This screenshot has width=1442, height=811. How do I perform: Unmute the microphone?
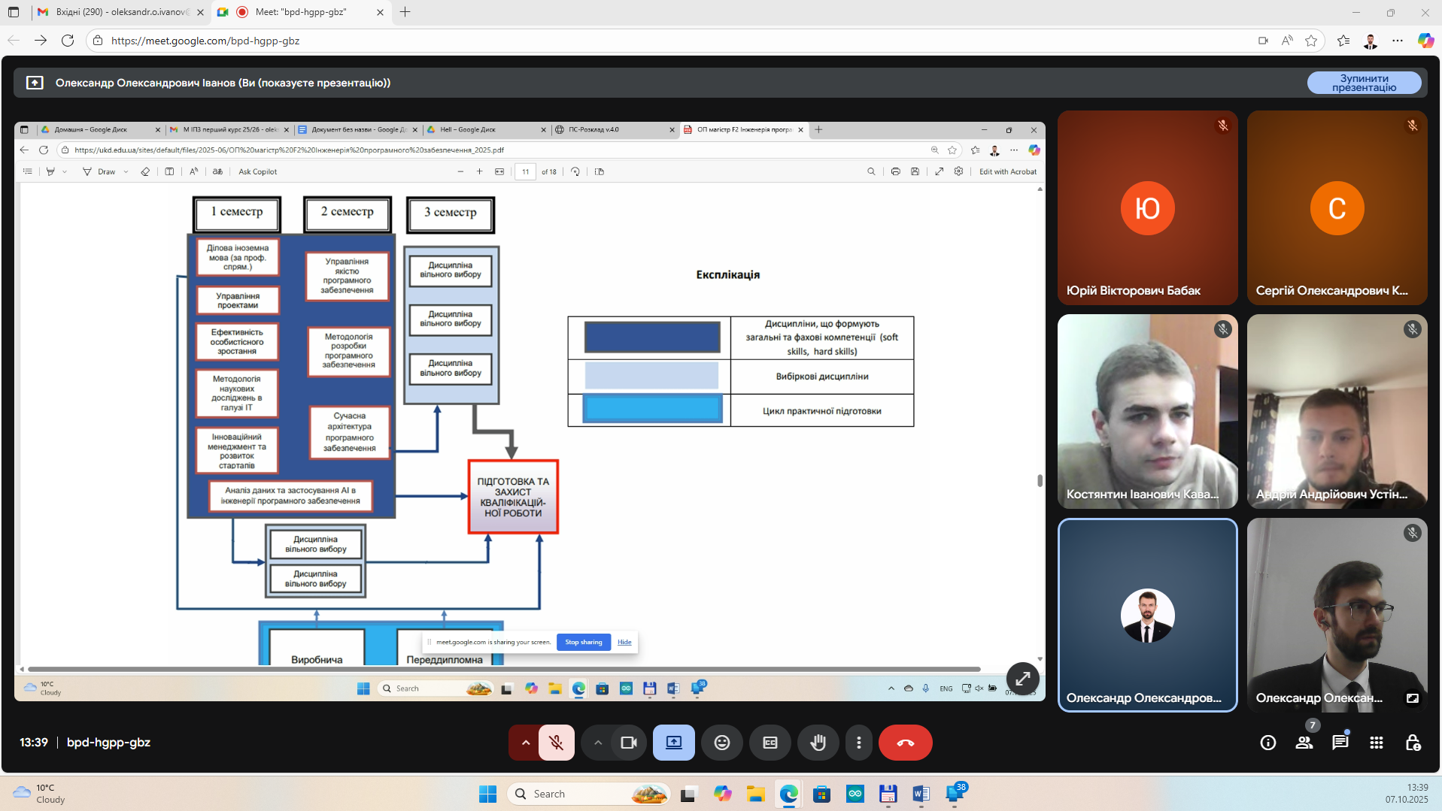[557, 743]
